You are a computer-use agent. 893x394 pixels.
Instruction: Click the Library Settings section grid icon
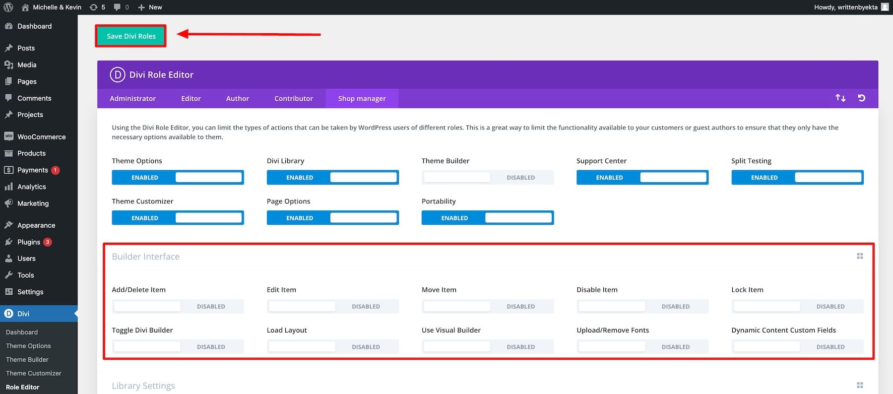pyautogui.click(x=860, y=385)
